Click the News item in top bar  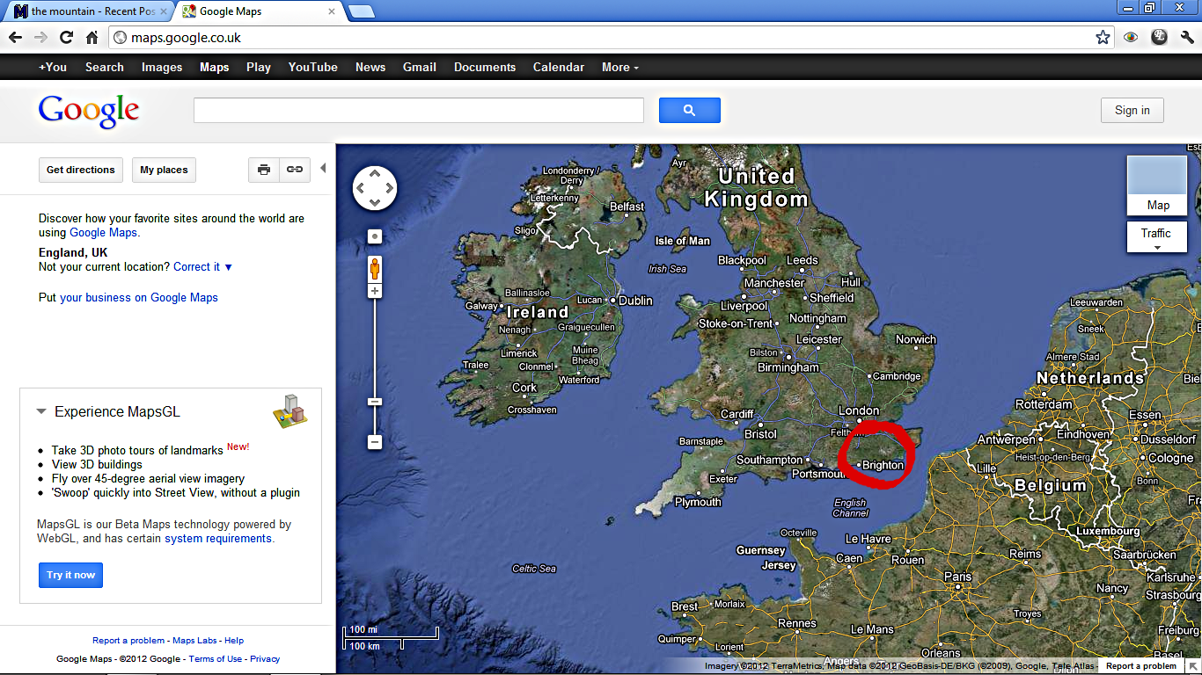click(x=370, y=67)
